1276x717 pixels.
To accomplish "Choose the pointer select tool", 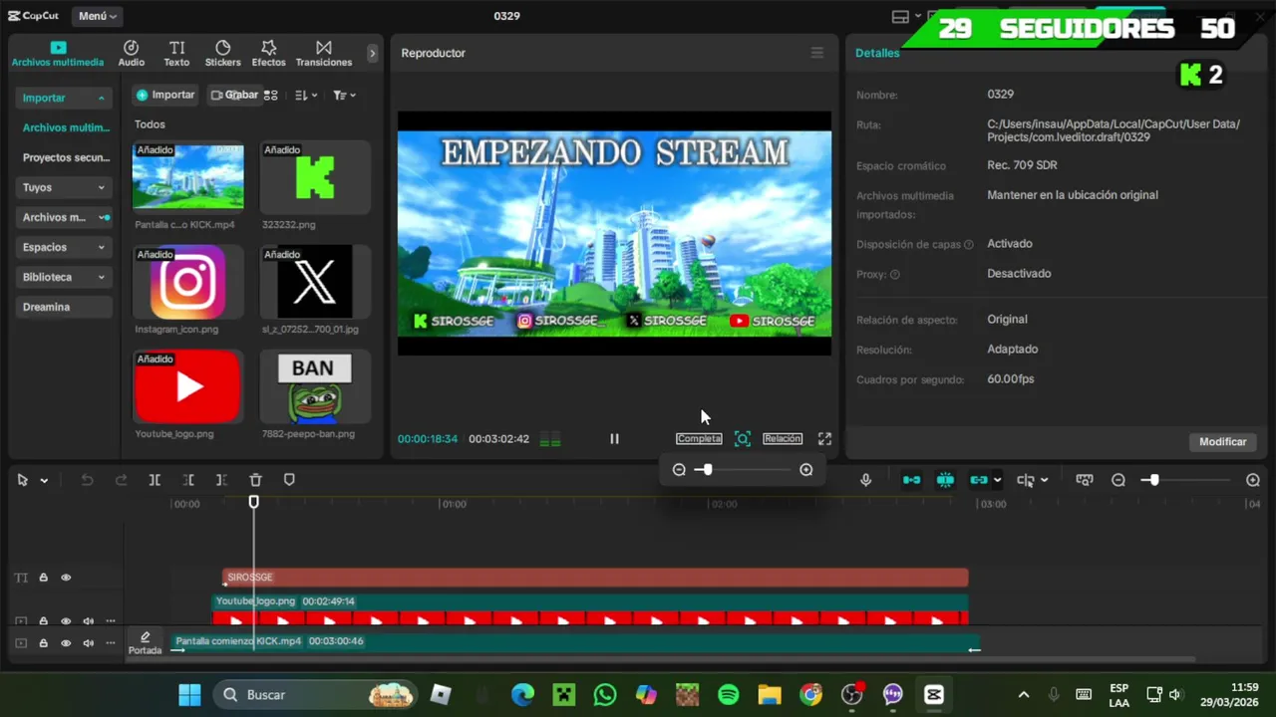I will [x=22, y=480].
